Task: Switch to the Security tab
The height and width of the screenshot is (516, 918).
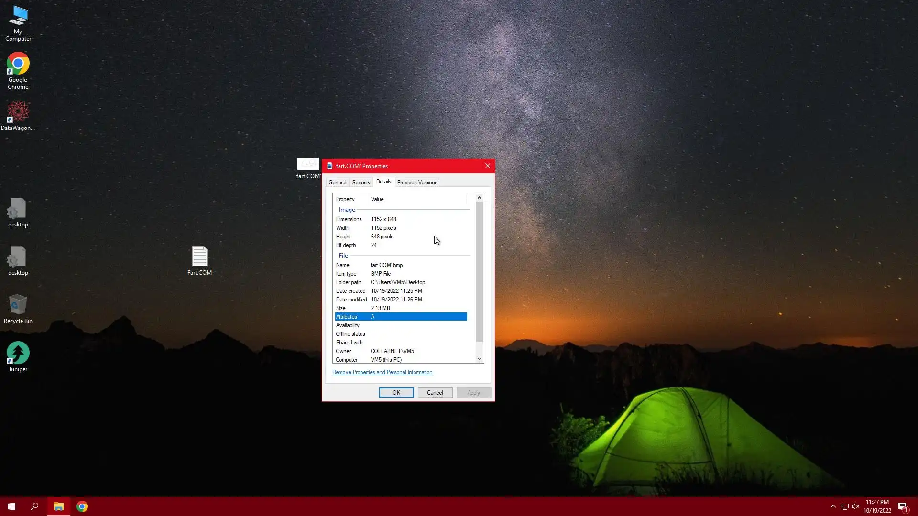Action: pos(361,183)
